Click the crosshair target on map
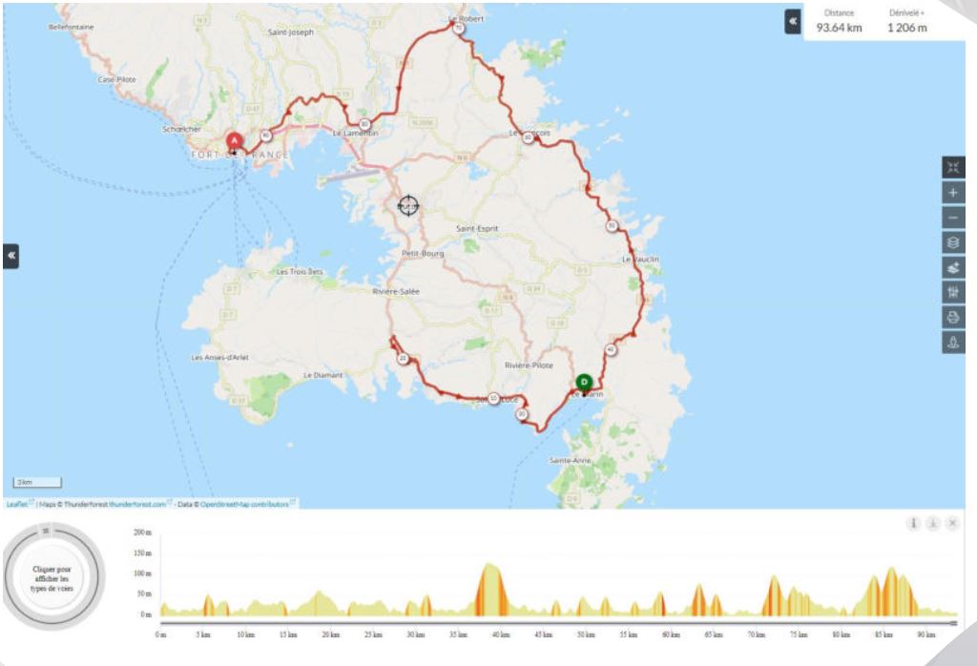The height and width of the screenshot is (666, 977). pyautogui.click(x=408, y=205)
